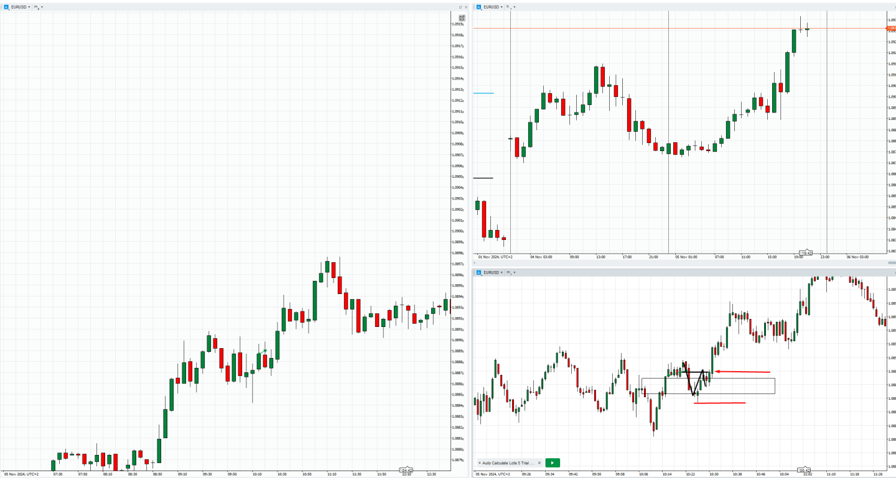Click the share/export chart icon in left chart

[x=462, y=18]
